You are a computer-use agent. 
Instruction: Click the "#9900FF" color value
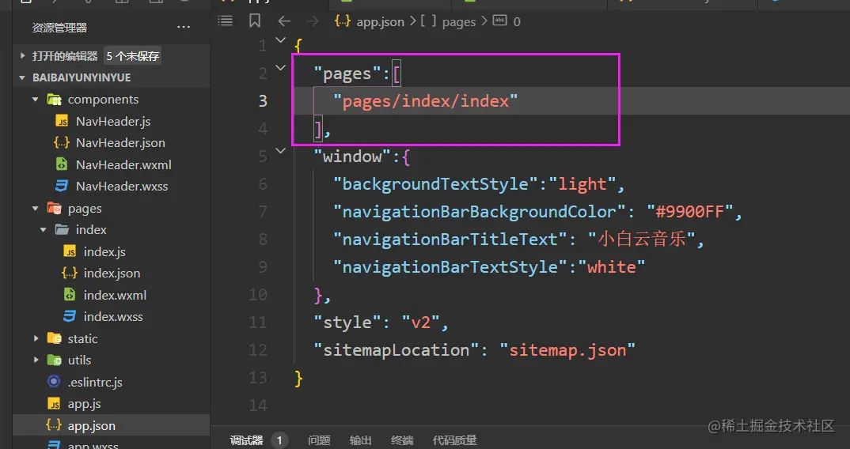point(690,211)
